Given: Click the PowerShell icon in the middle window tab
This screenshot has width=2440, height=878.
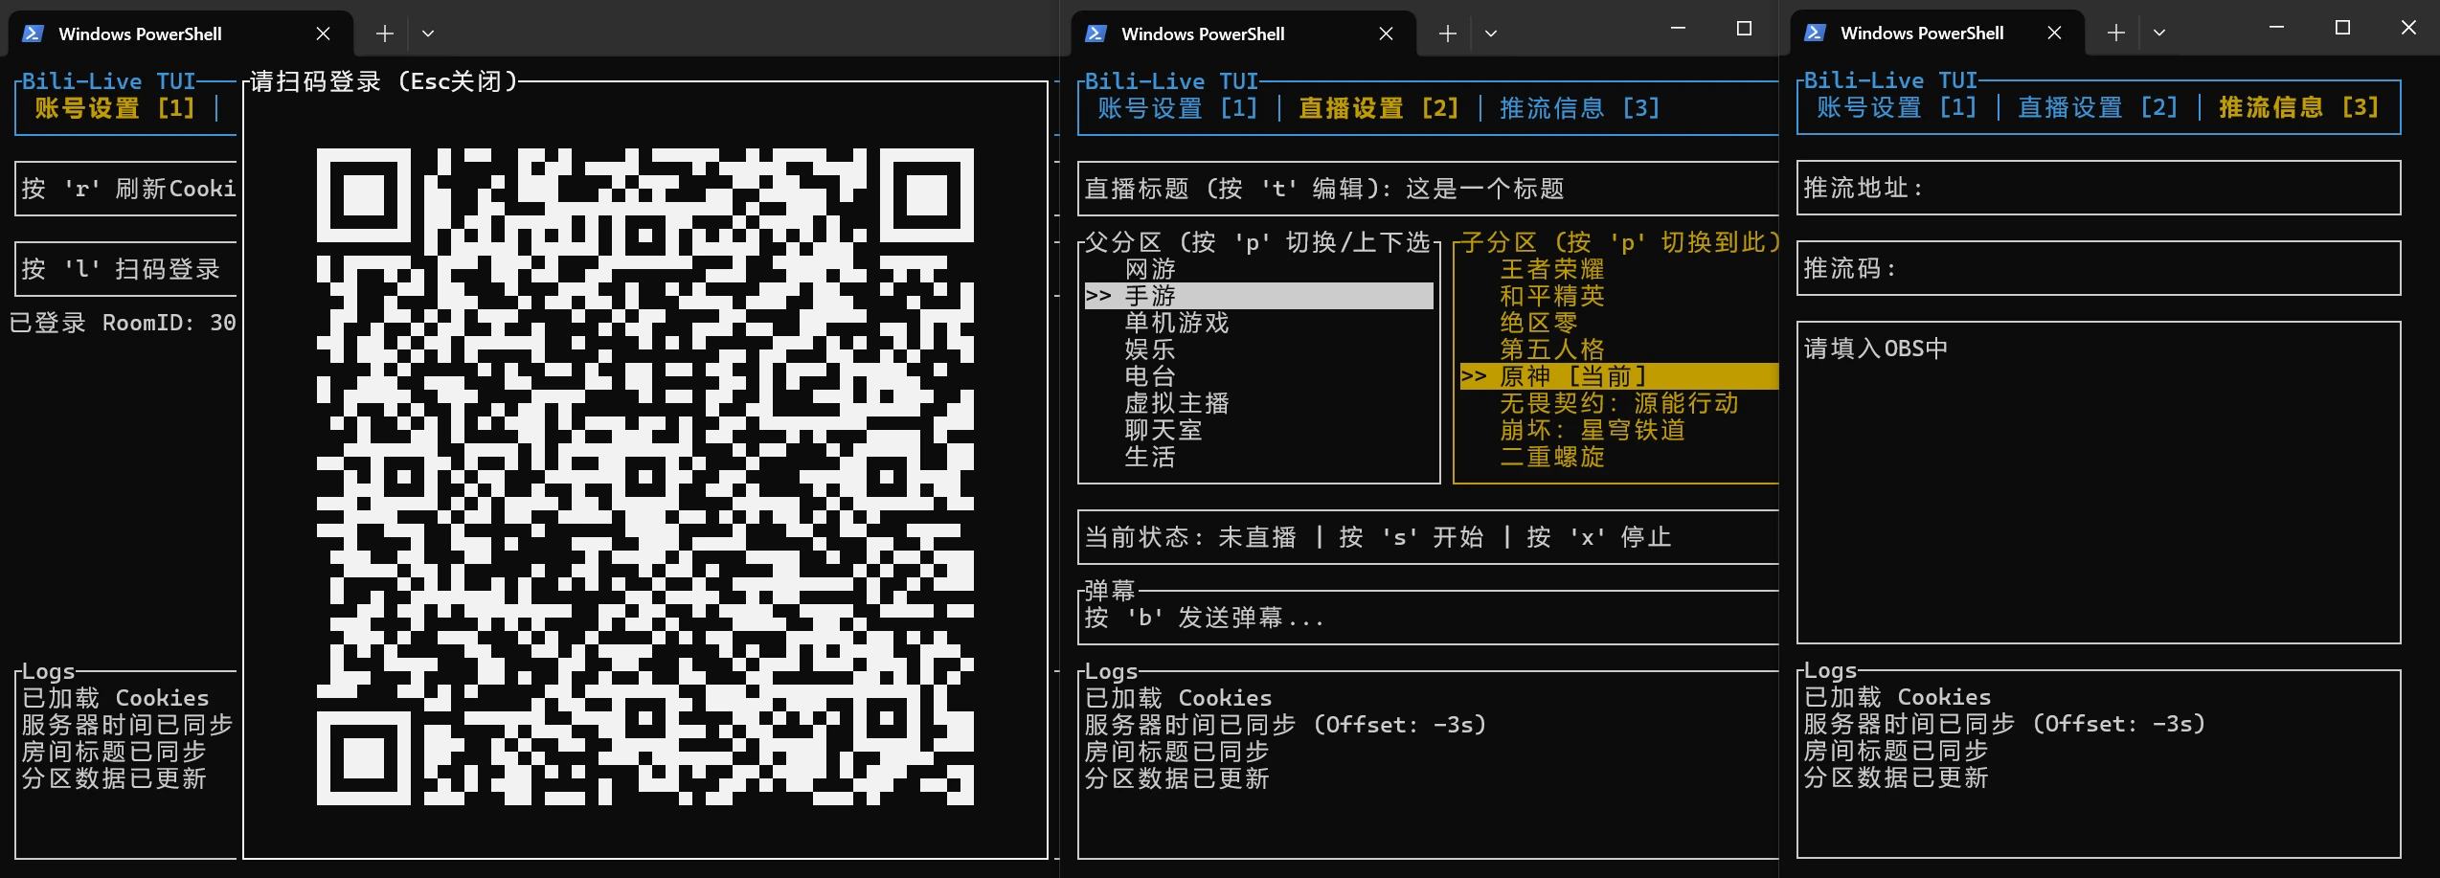Looking at the screenshot, I should 1096,34.
